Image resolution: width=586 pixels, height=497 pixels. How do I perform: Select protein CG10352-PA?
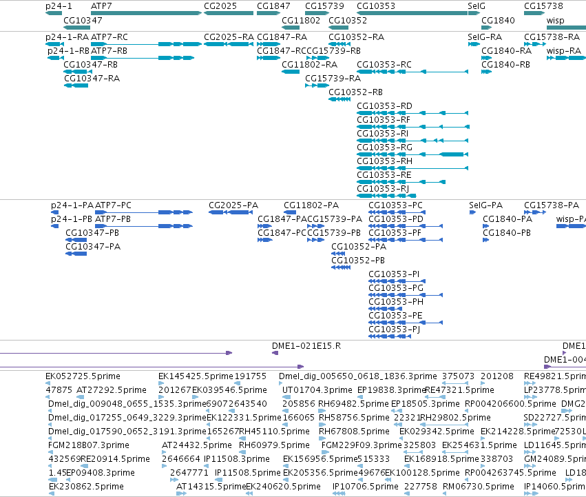coord(338,254)
